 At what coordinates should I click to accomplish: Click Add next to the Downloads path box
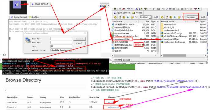(x=203, y=17)
